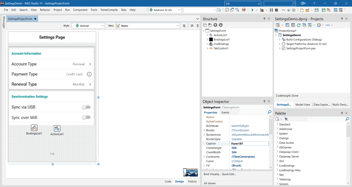Open the OK layout dropdown in title bar
The image size is (352, 187).
(x=243, y=3)
